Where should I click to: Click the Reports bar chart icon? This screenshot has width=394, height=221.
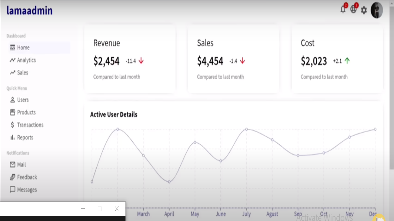pos(12,138)
